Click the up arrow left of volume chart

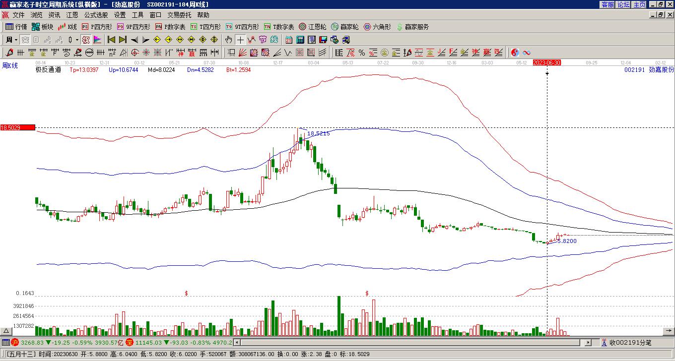click(6, 331)
